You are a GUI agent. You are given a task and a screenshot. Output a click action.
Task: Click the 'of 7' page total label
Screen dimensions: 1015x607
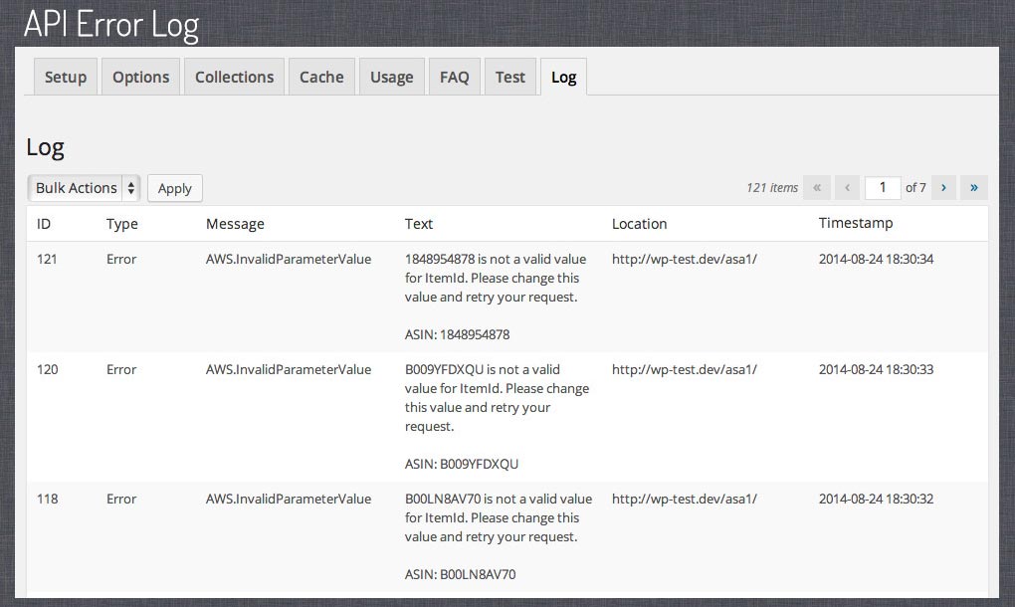pos(915,188)
